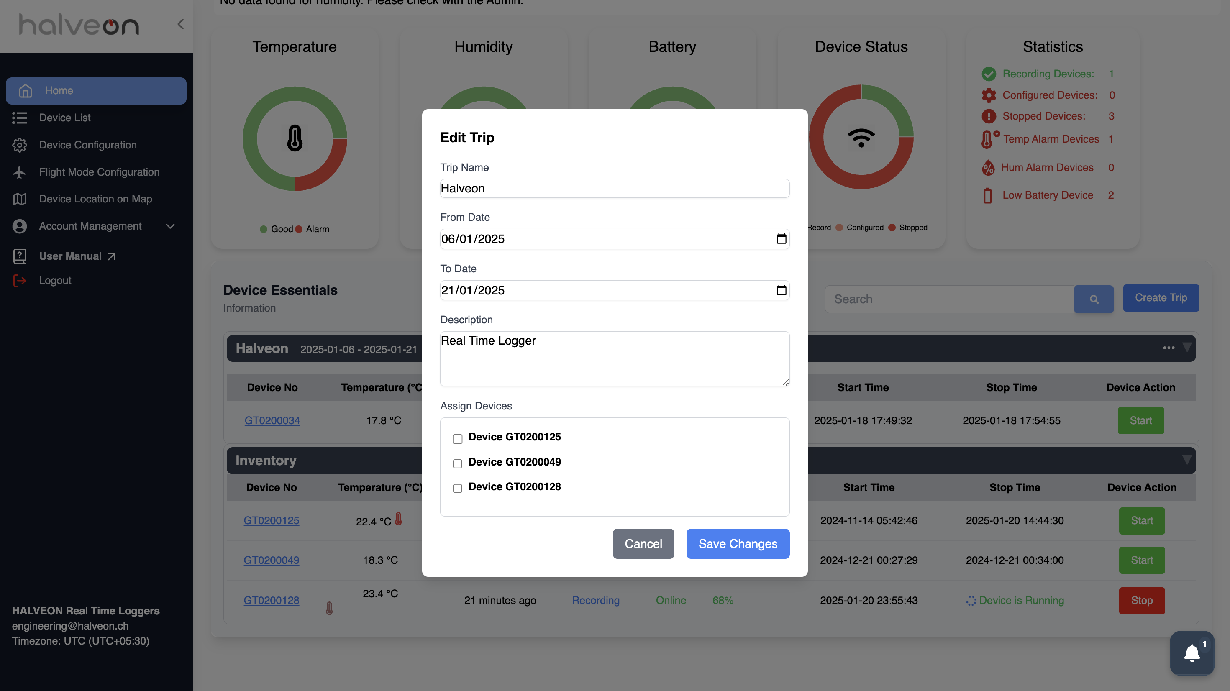Click the external-link arrow beside User Manual
The width and height of the screenshot is (1230, 691).
click(111, 256)
